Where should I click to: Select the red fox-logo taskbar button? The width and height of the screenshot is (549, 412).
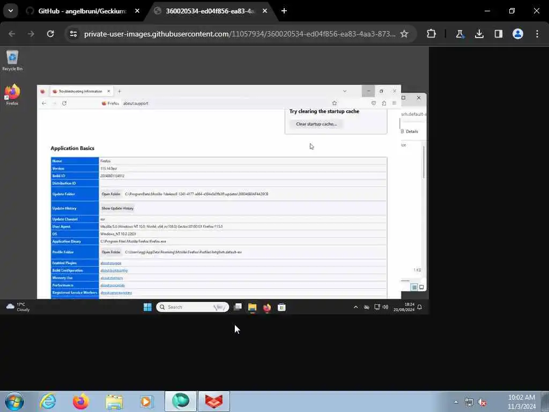tap(214, 401)
